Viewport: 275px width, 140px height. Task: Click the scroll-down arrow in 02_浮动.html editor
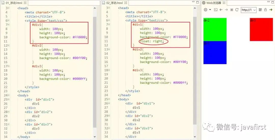point(195,137)
